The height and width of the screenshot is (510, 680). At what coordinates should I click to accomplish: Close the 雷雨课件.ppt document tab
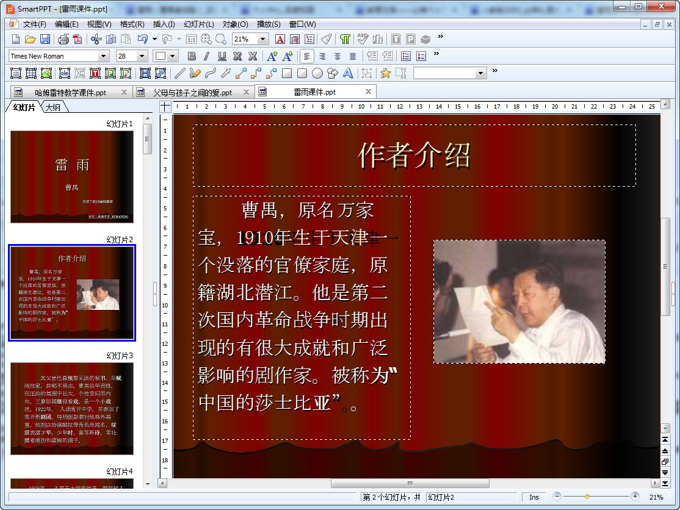(368, 92)
